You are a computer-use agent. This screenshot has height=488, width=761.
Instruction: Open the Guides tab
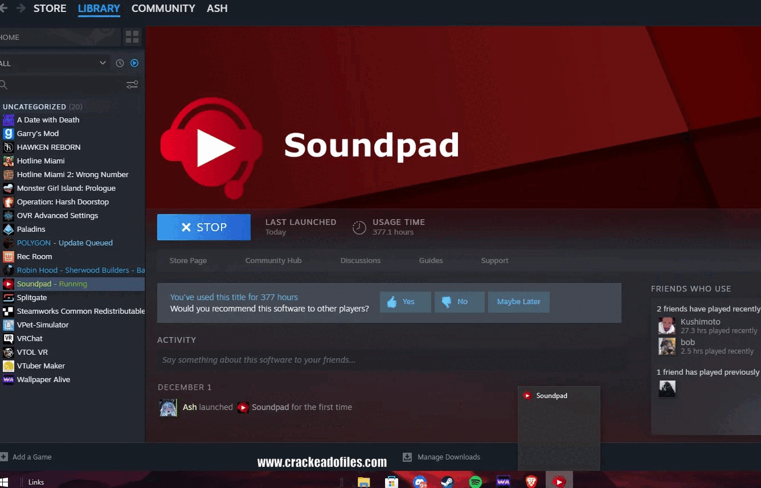[431, 261]
